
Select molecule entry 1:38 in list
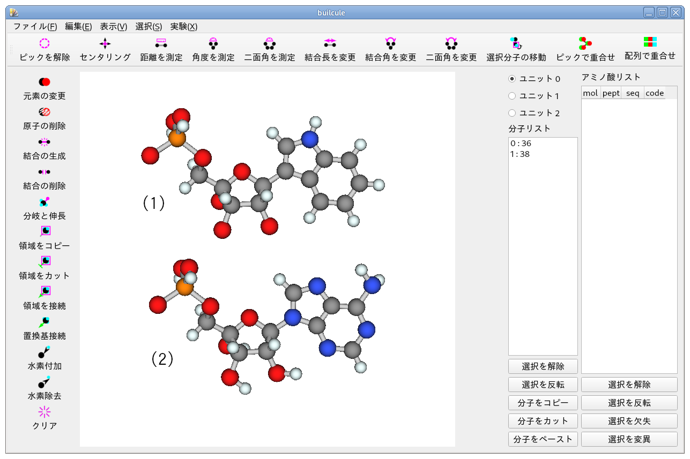click(x=521, y=154)
